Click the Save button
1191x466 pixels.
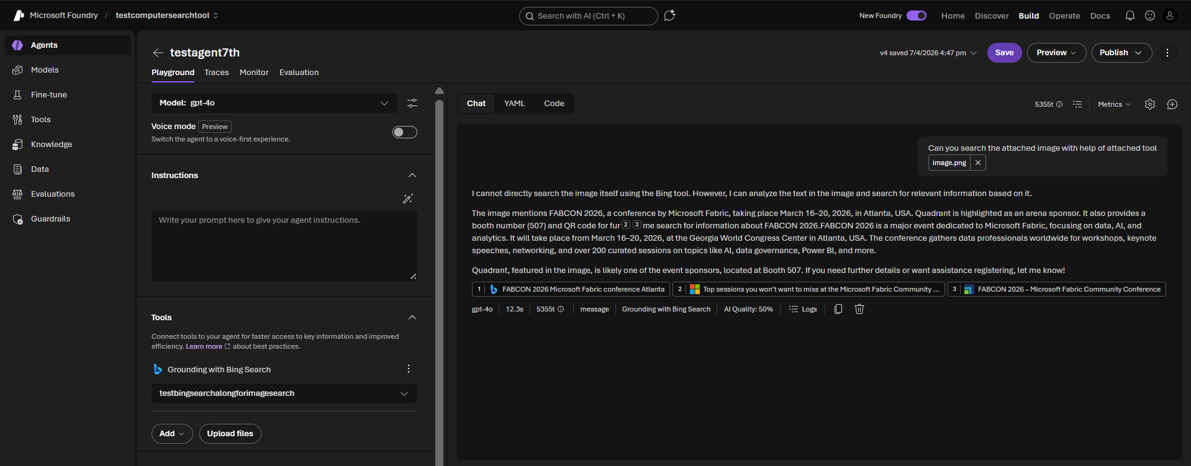tap(1004, 53)
